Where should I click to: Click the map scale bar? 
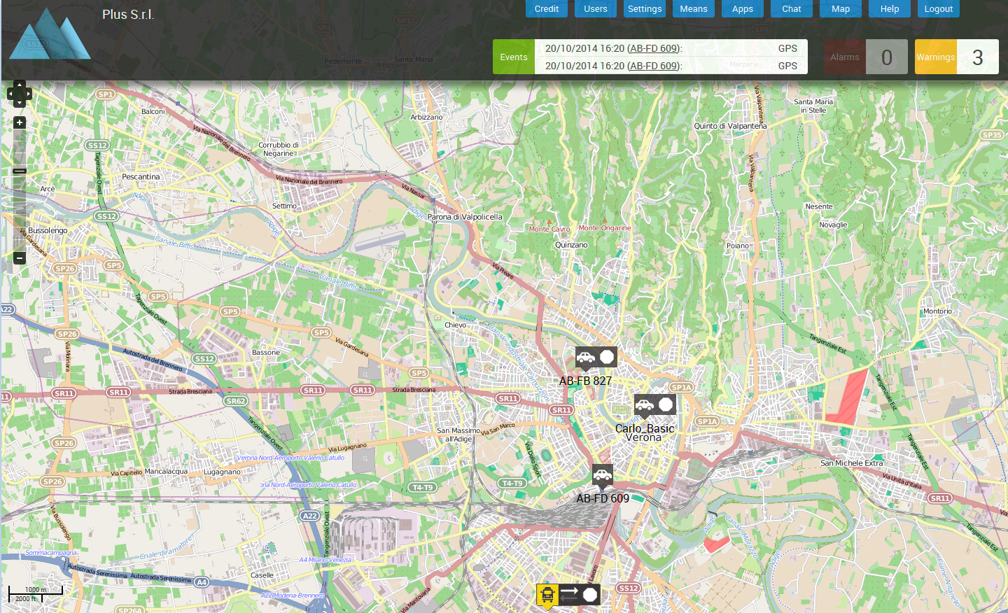click(x=35, y=593)
